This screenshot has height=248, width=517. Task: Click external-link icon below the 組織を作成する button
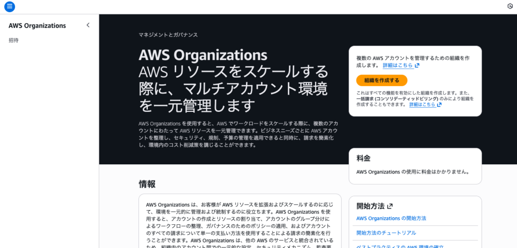point(439,105)
